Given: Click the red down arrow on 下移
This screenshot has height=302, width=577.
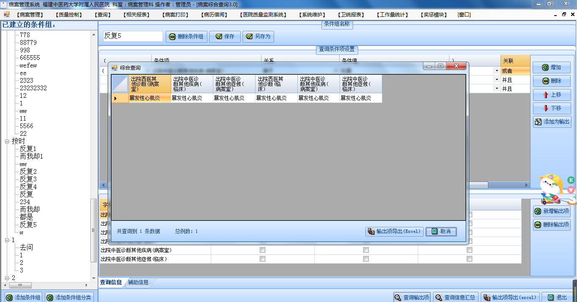Looking at the screenshot, I should click(x=546, y=108).
